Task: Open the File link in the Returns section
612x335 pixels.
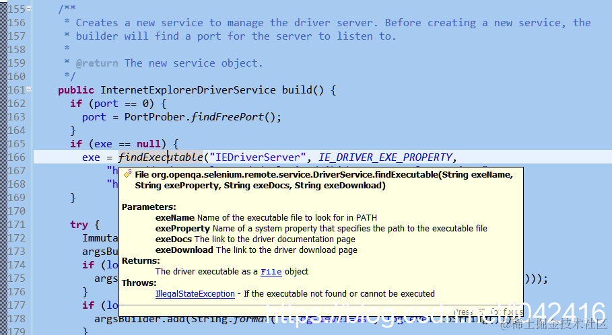Action: click(x=271, y=272)
